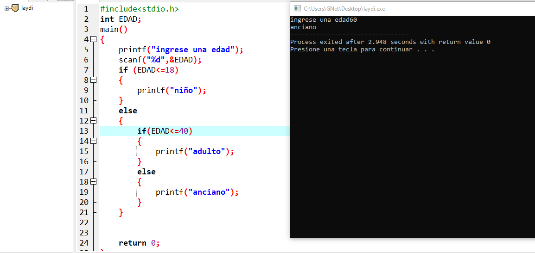Click the printf("anciano") statement
535x253 pixels.
[197, 192]
